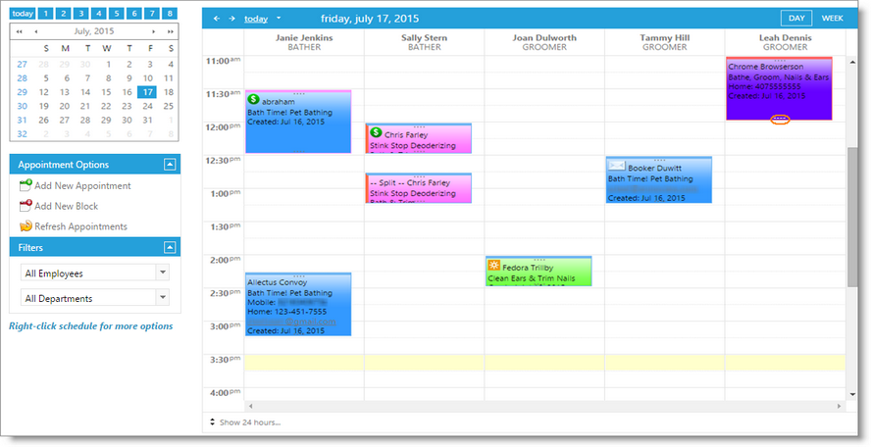This screenshot has height=447, width=871.
Task: Switch to WEEK view
Action: tap(832, 19)
